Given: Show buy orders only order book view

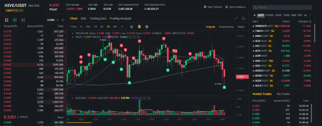Looking at the screenshot, I should (x=15, y=20).
